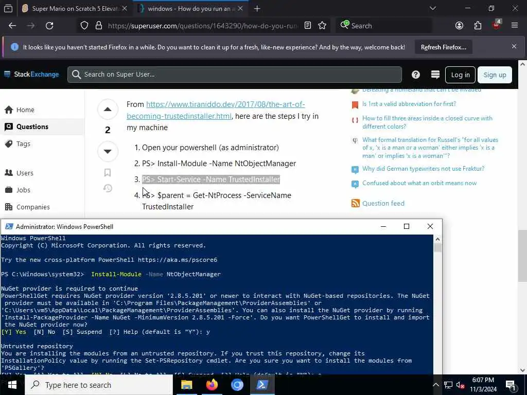Click the Type here to search taskbar box
527x395 pixels.
tap(99, 385)
